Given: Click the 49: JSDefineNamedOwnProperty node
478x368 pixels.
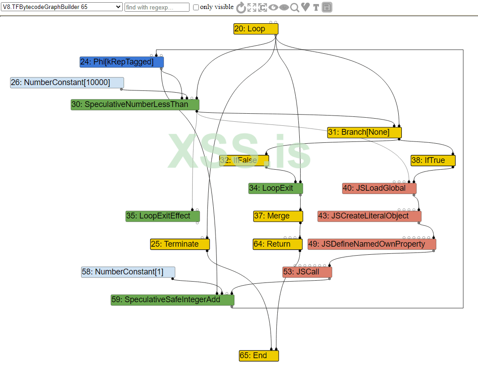Looking at the screenshot, I should (372, 244).
